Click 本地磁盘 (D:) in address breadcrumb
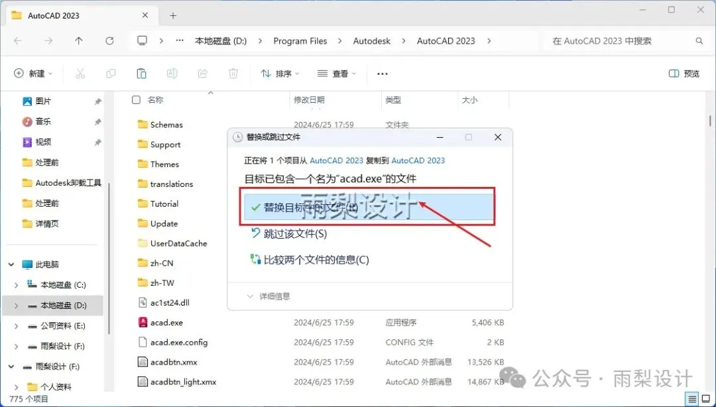 click(x=221, y=40)
